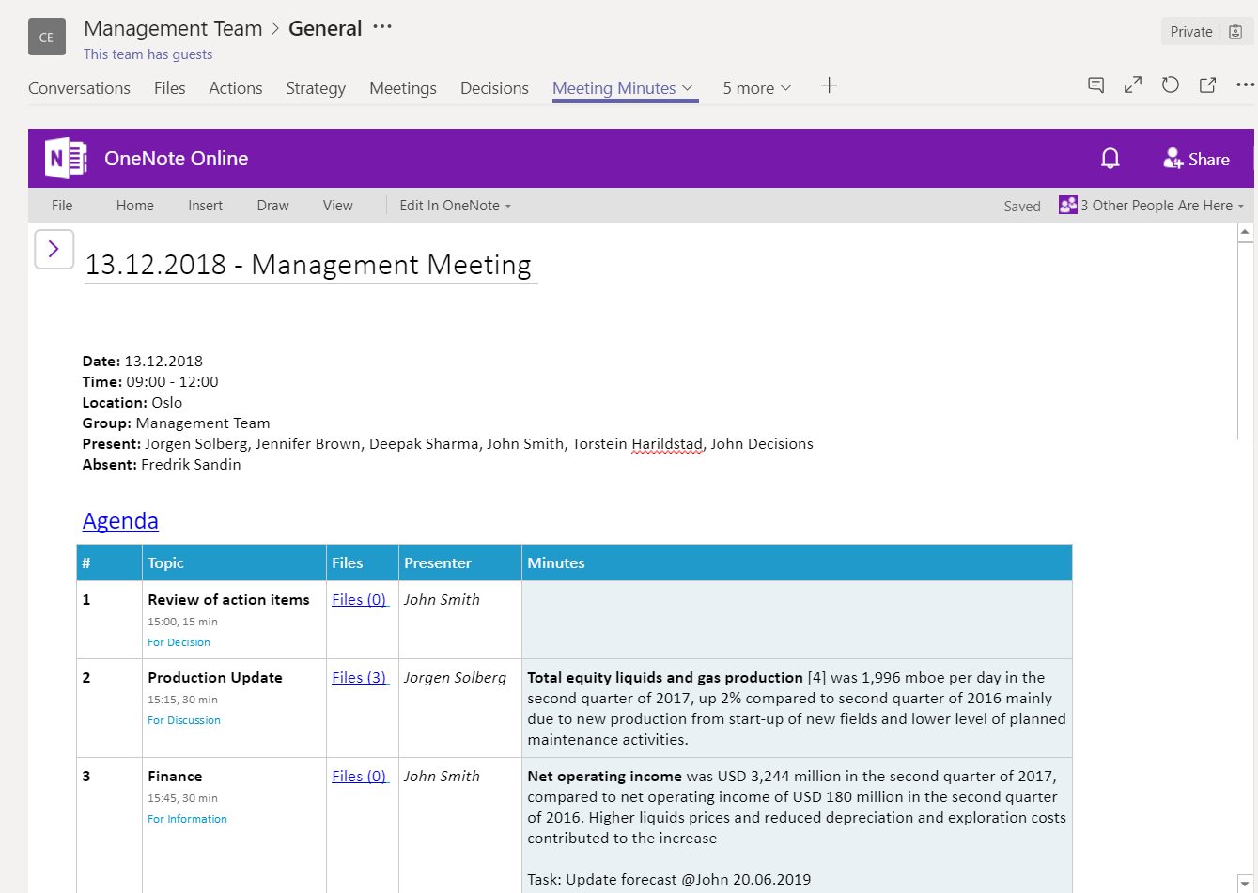1258x893 pixels.
Task: Click 'This team has guests' link
Action: pos(148,54)
